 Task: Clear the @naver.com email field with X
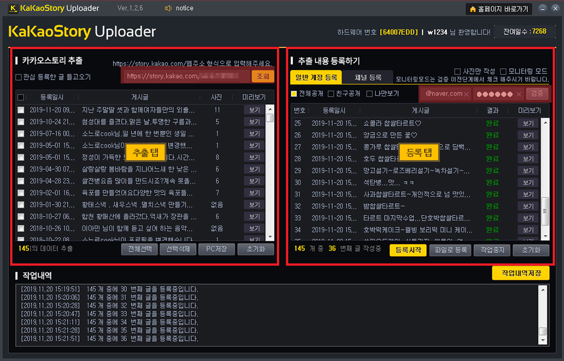[x=466, y=94]
